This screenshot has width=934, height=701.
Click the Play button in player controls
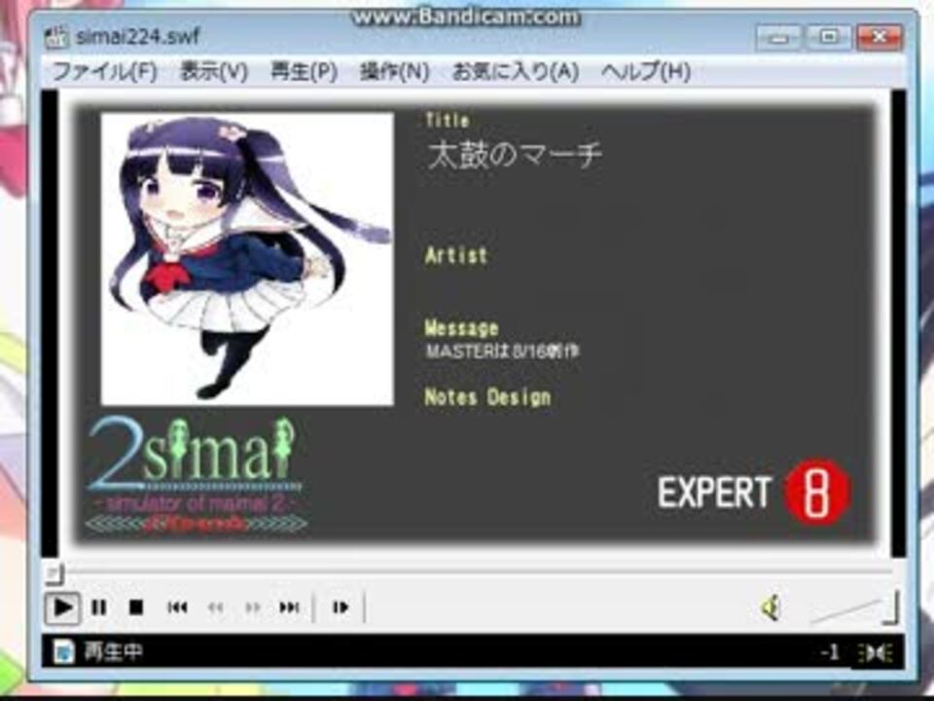tap(62, 608)
